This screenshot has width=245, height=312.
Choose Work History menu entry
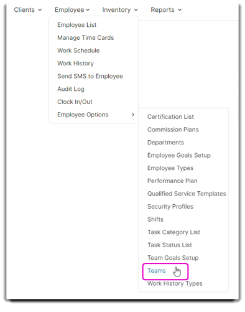tap(75, 64)
